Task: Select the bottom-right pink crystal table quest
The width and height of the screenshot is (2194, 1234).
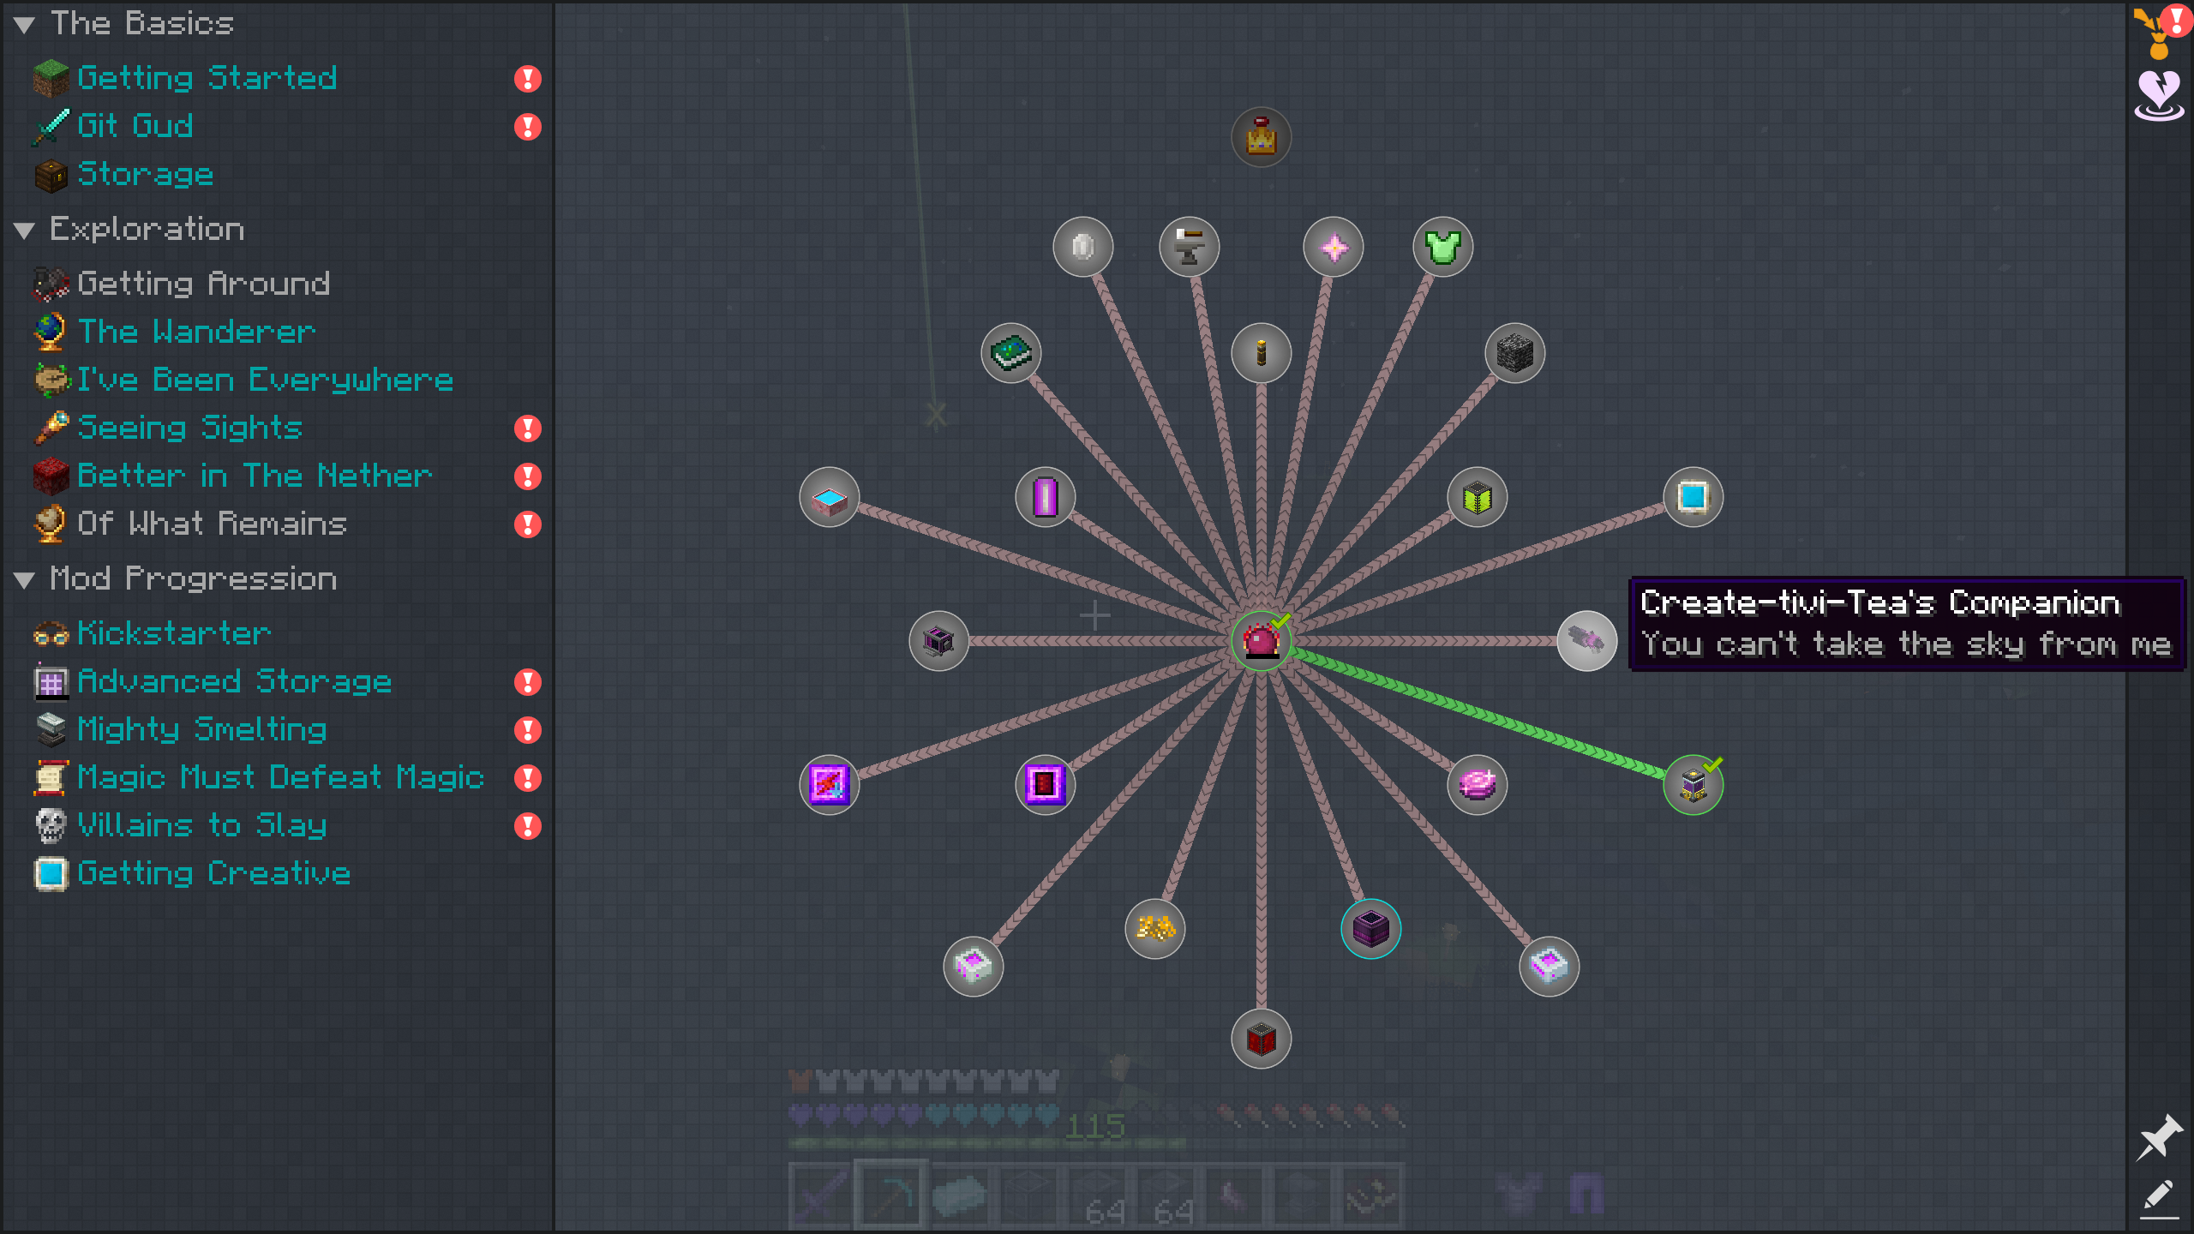Action: coord(1550,967)
